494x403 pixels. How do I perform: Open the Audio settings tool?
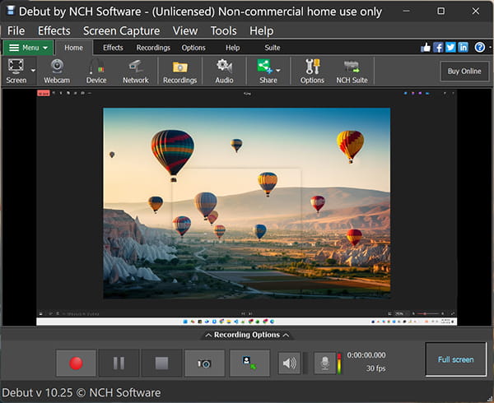click(x=224, y=72)
